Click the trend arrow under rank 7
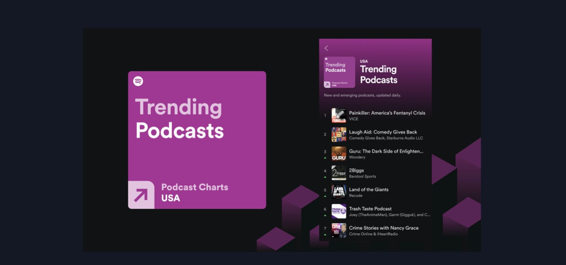This screenshot has width=566, height=265. [325, 234]
